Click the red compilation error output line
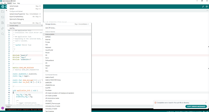This screenshot has height=112, width=209. point(25,110)
